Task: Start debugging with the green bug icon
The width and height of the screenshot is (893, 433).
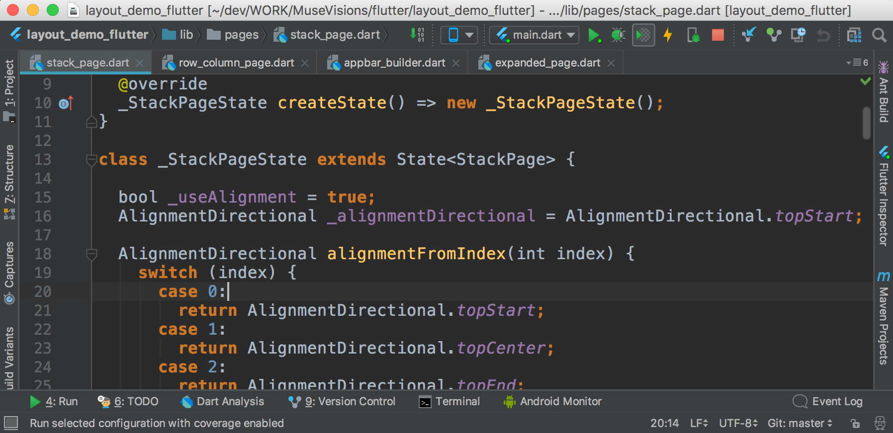Action: click(x=618, y=35)
